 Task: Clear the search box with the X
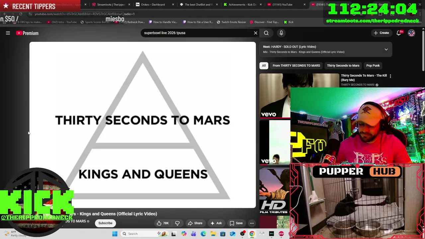tap(256, 33)
